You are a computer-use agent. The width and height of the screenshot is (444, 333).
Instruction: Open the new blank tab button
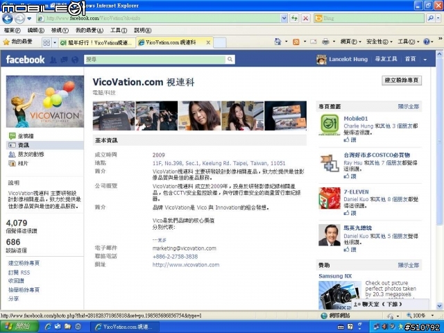pos(220,43)
